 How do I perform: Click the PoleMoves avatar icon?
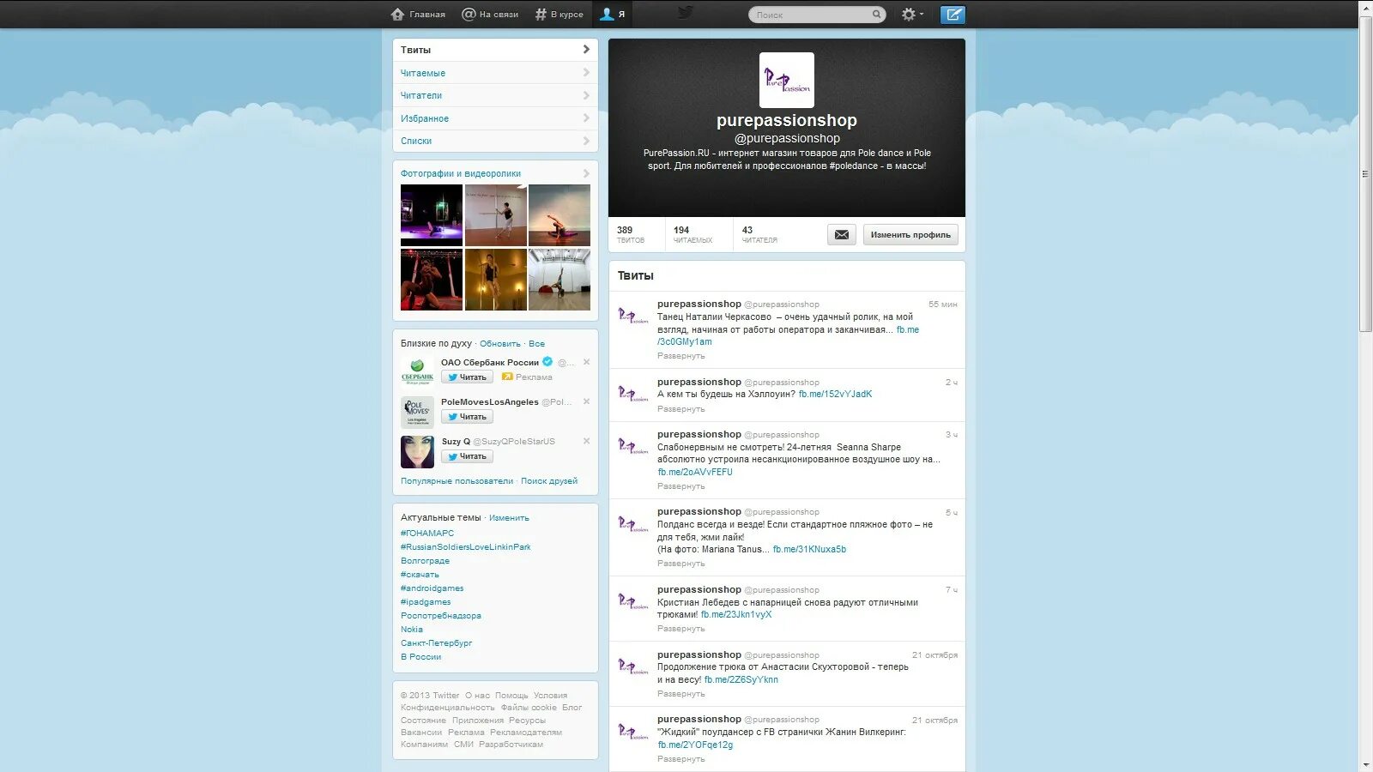click(x=417, y=412)
